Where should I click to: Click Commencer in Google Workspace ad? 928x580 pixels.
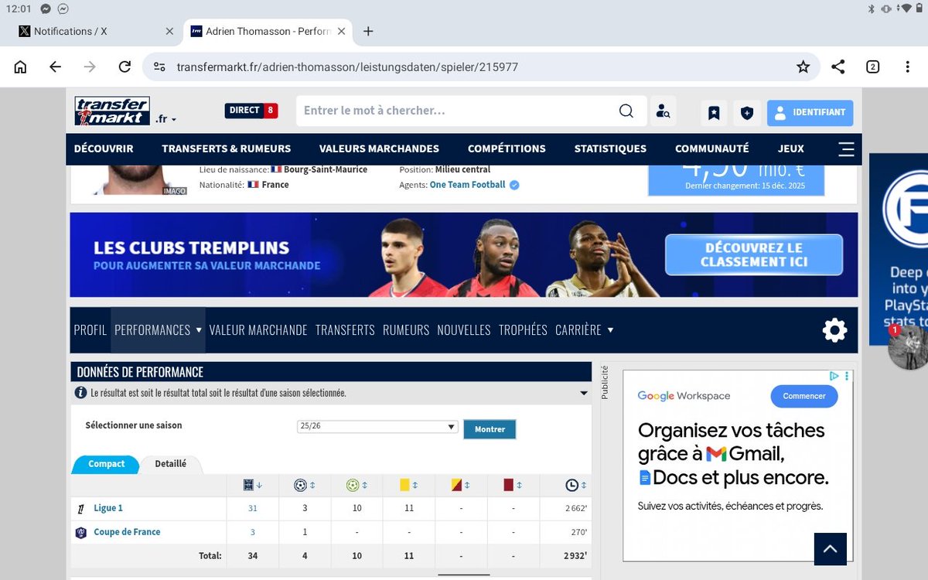tap(804, 396)
